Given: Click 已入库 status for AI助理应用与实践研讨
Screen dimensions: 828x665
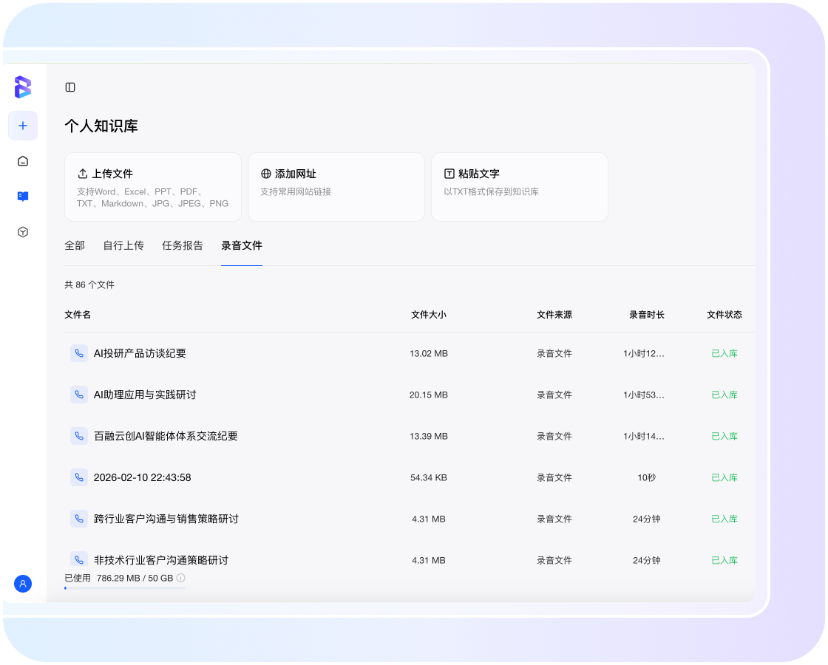Looking at the screenshot, I should click(724, 395).
